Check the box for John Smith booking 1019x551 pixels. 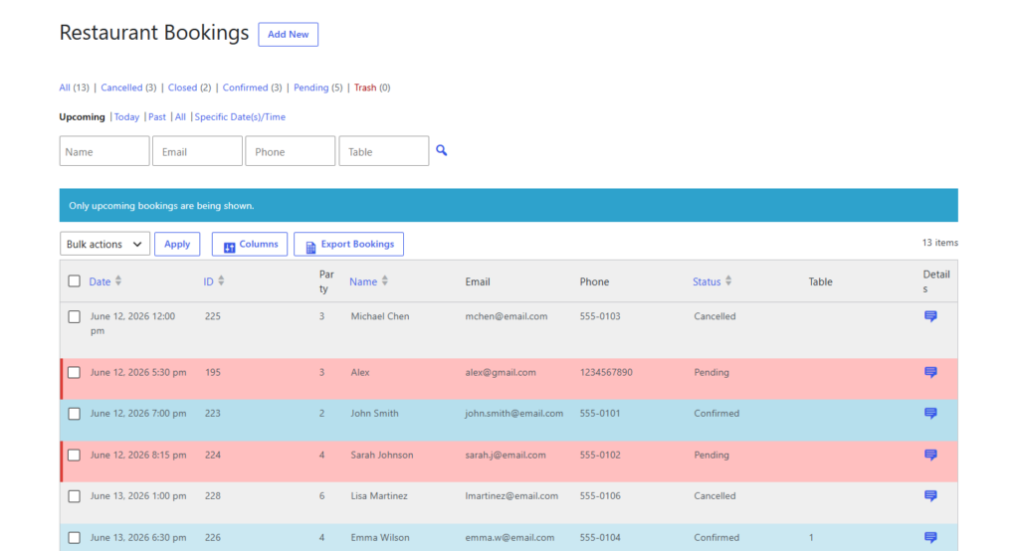click(x=74, y=414)
